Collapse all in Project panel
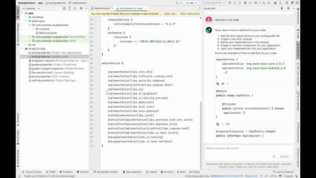The width and height of the screenshot is (316, 178). (75, 8)
